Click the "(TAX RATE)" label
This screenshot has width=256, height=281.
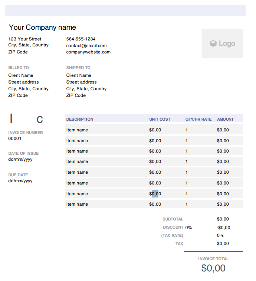(172, 235)
